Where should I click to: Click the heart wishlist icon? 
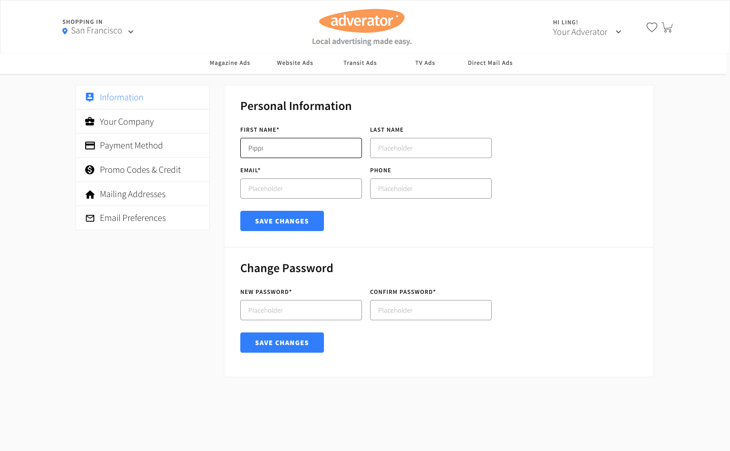[x=651, y=27]
